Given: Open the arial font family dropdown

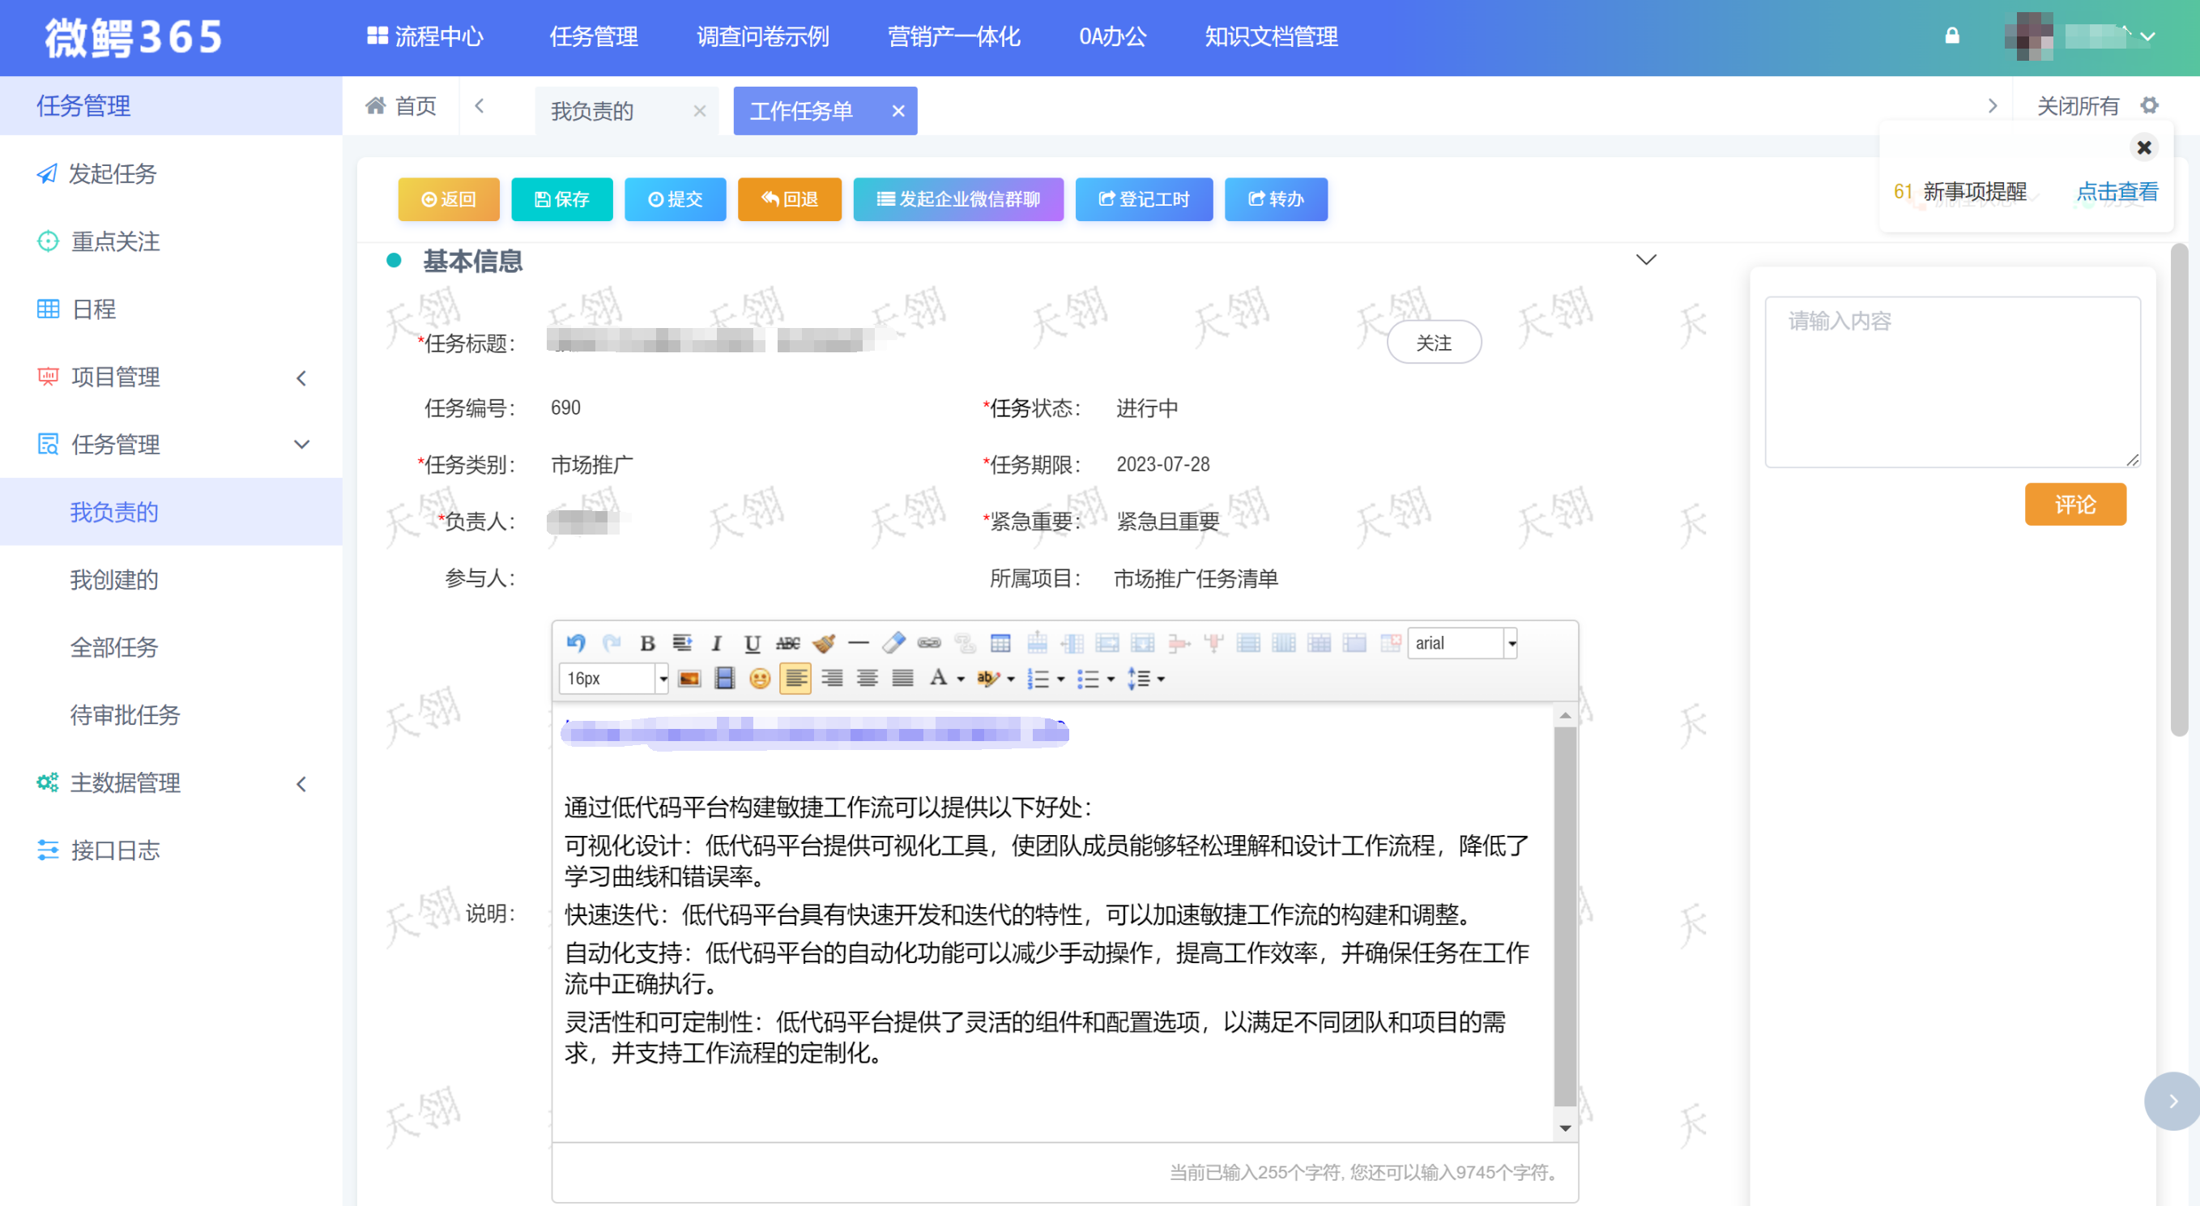Looking at the screenshot, I should (x=1511, y=643).
